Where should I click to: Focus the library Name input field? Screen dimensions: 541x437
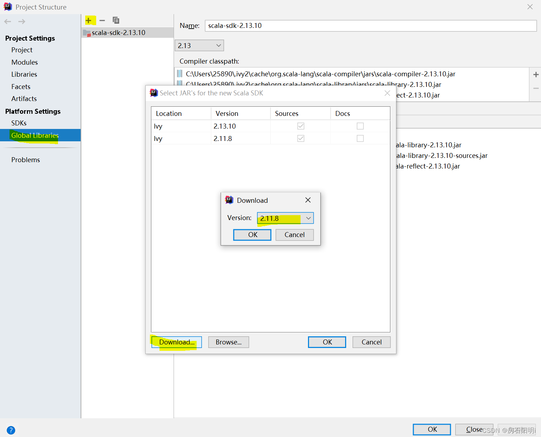coord(371,25)
